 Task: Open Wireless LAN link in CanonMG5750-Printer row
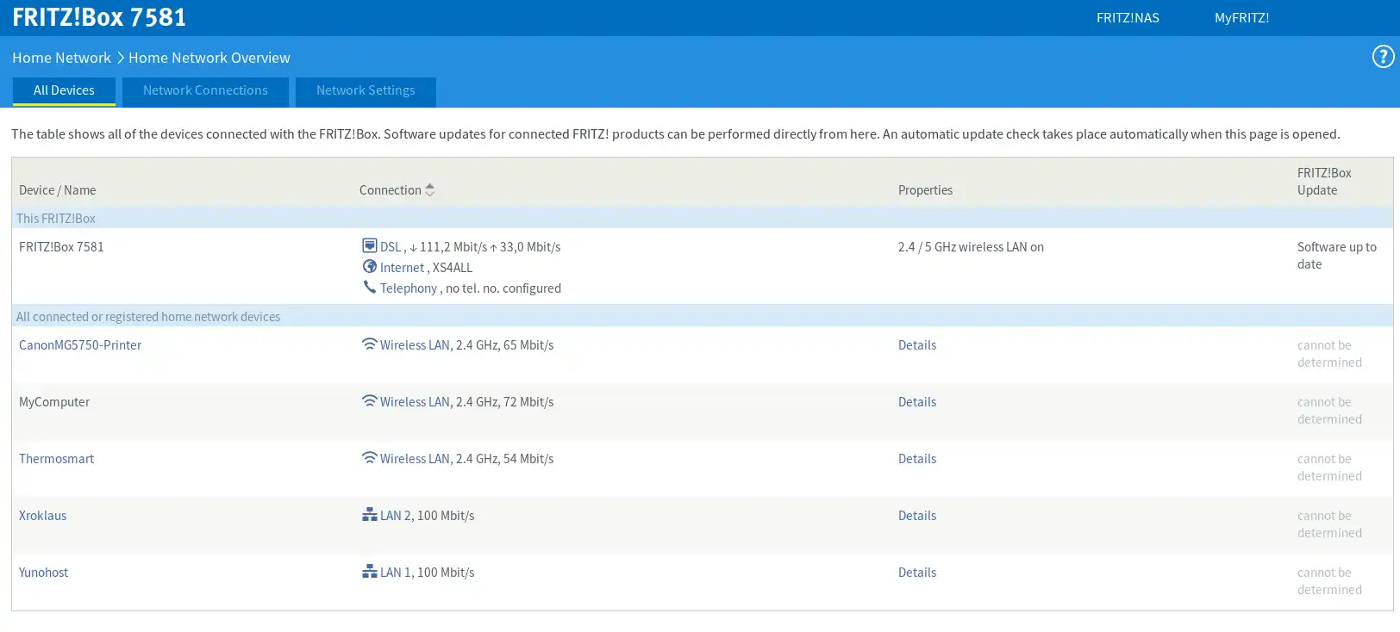pos(415,345)
